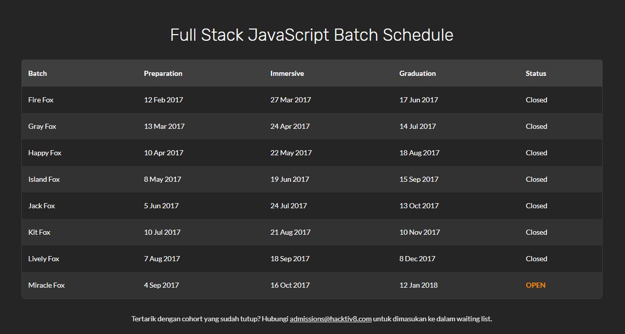Click Miracle Fox graduation date 12 Jan 2018
Image resolution: width=625 pixels, height=334 pixels.
(x=419, y=285)
